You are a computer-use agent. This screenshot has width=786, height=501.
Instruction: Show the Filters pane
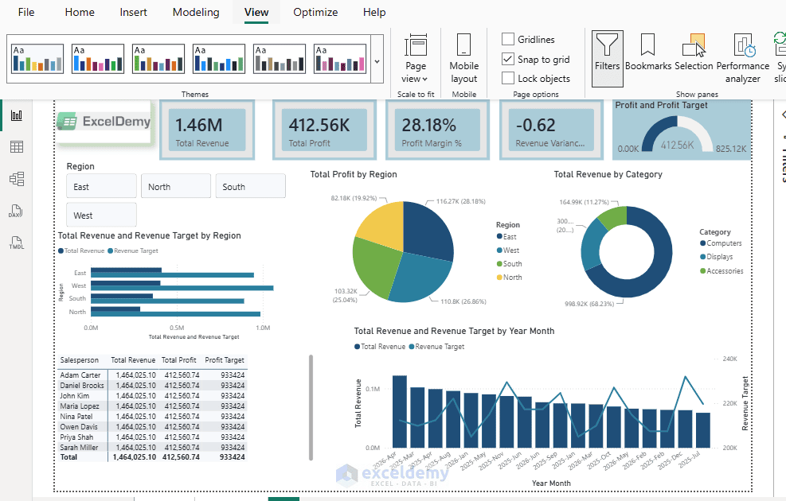point(608,59)
